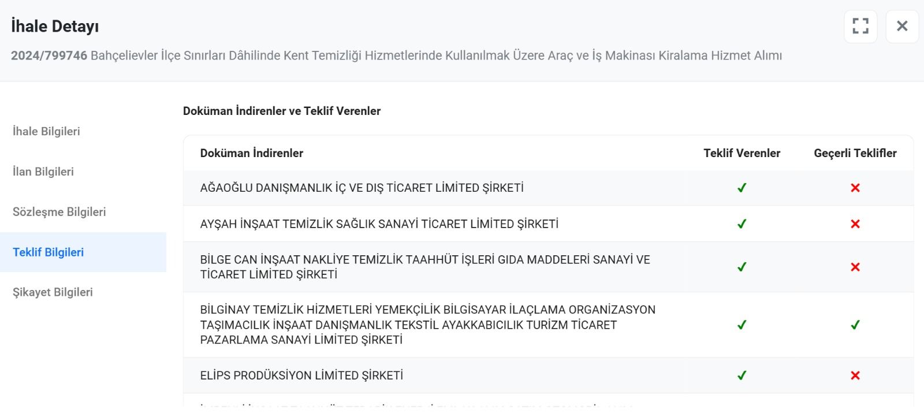
Task: Click red X for AĞAOĞLU DANIŞMANLIK valid bid
Action: tap(855, 188)
